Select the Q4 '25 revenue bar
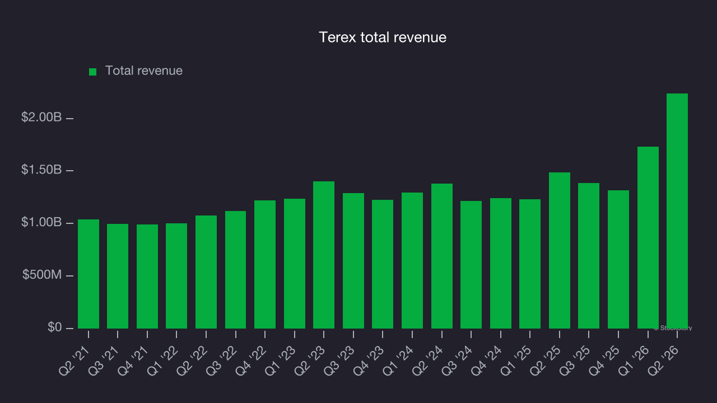This screenshot has width=717, height=403. click(618, 259)
